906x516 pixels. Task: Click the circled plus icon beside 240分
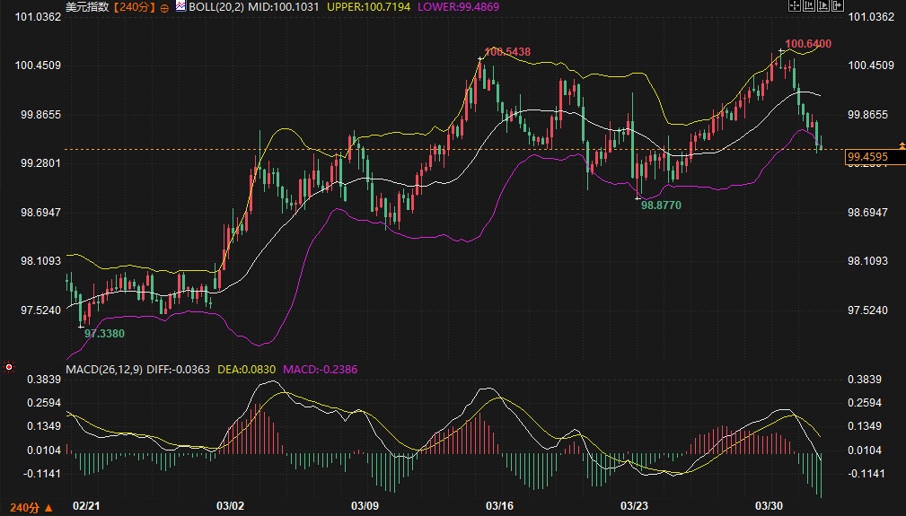point(164,6)
